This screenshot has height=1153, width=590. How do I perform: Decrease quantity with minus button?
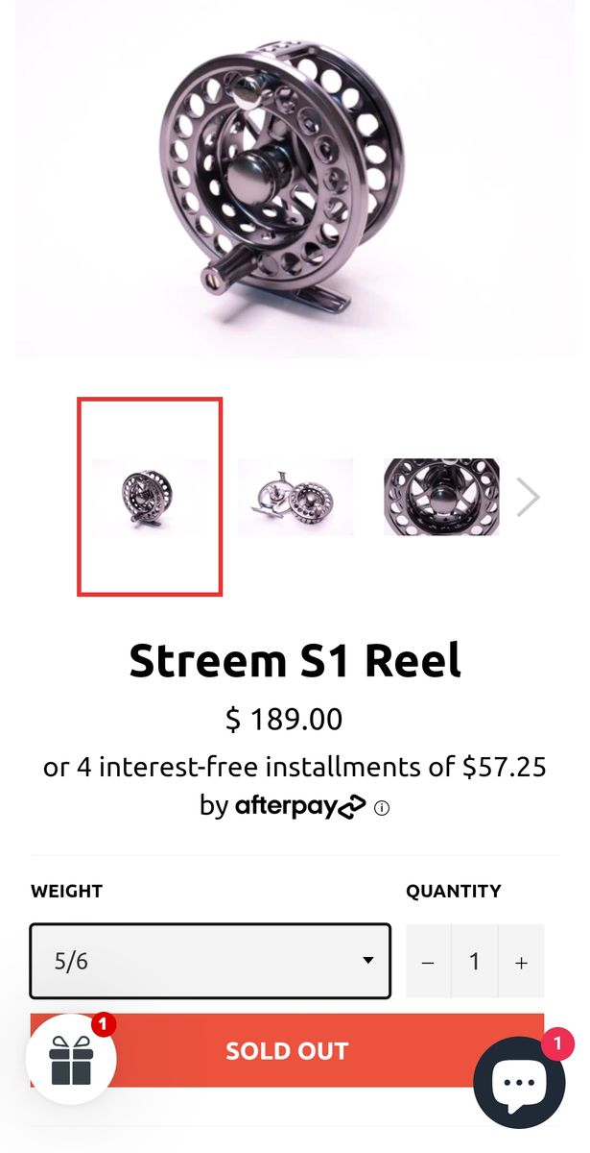click(x=428, y=962)
